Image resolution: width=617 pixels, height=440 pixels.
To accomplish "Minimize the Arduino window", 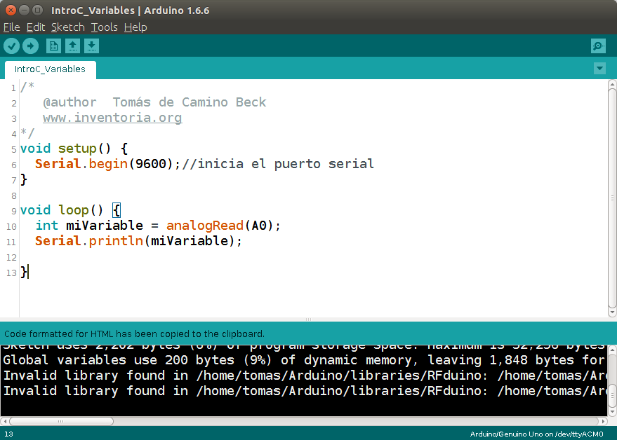I will click(24, 11).
